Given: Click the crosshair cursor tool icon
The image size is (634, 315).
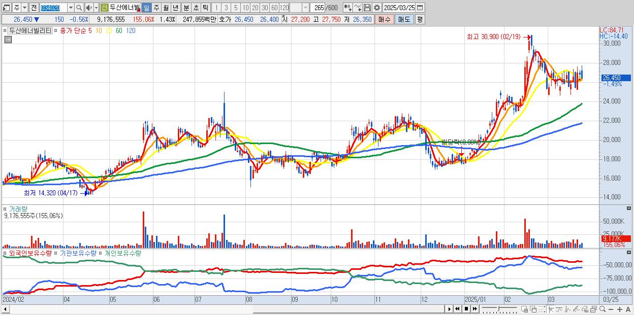Looking at the screenshot, I should (x=551, y=309).
